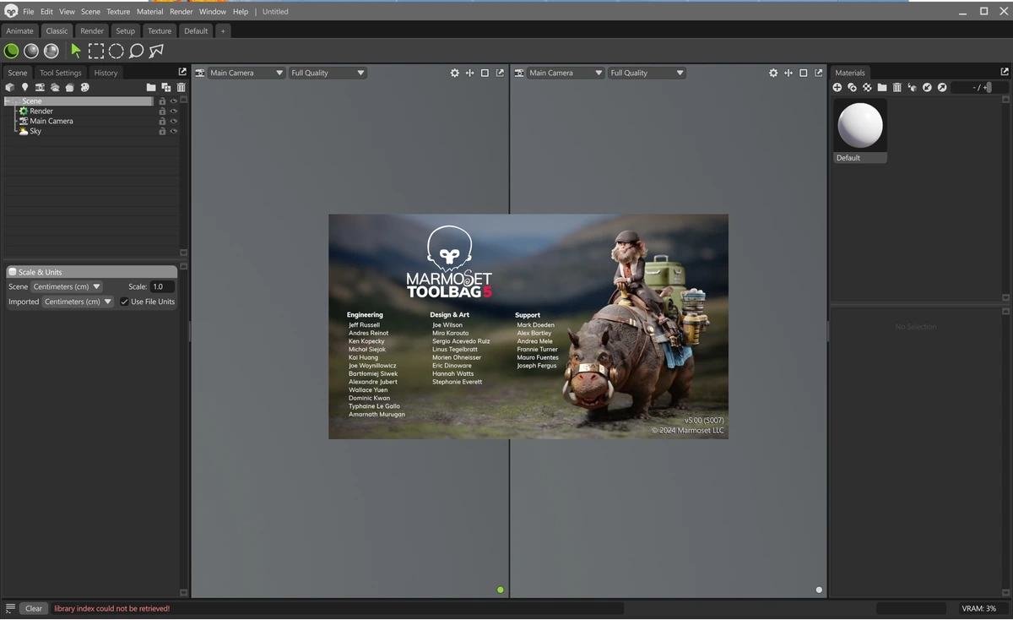
Task: Duplicate selected object in Scene panel
Action: 166,87
